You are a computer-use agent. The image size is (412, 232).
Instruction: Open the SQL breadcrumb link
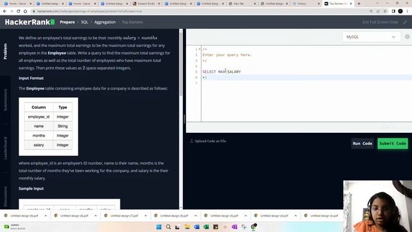click(84, 22)
